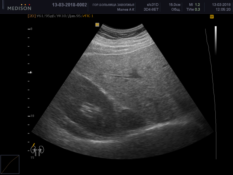Click the gamma curve graph box
233x175 pixels.
coord(10,164)
